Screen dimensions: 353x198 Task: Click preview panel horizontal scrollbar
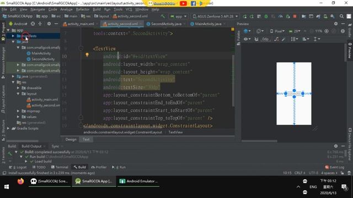point(259,141)
